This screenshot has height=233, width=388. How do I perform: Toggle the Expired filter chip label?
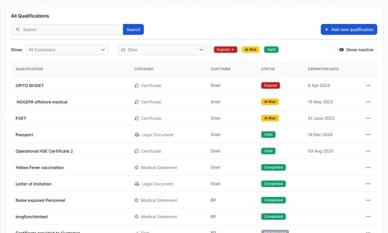click(x=223, y=50)
